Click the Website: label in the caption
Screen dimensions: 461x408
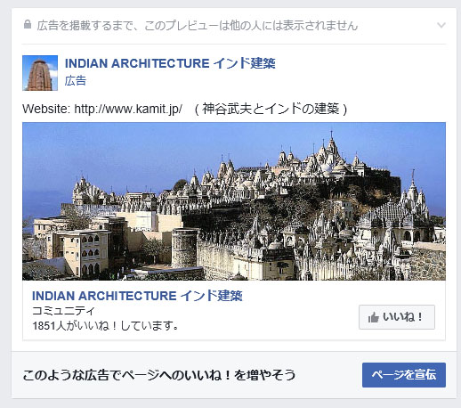[46, 109]
